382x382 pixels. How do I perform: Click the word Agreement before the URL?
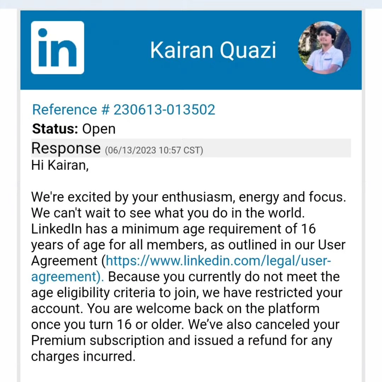click(x=64, y=261)
